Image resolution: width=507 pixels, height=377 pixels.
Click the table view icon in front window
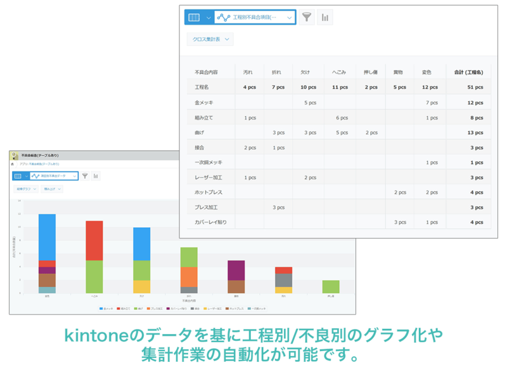[x=194, y=18]
